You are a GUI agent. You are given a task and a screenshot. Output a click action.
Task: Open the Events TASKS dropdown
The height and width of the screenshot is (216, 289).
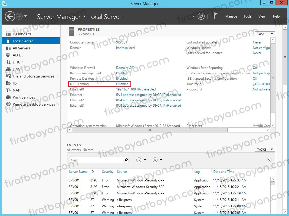[265, 149]
